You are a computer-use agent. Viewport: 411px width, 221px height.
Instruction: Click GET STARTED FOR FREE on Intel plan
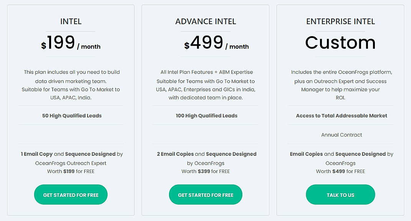point(71,195)
